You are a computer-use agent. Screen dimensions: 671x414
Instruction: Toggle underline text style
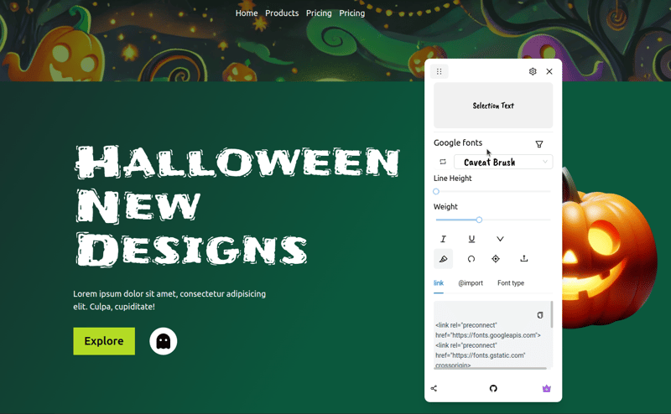(471, 239)
